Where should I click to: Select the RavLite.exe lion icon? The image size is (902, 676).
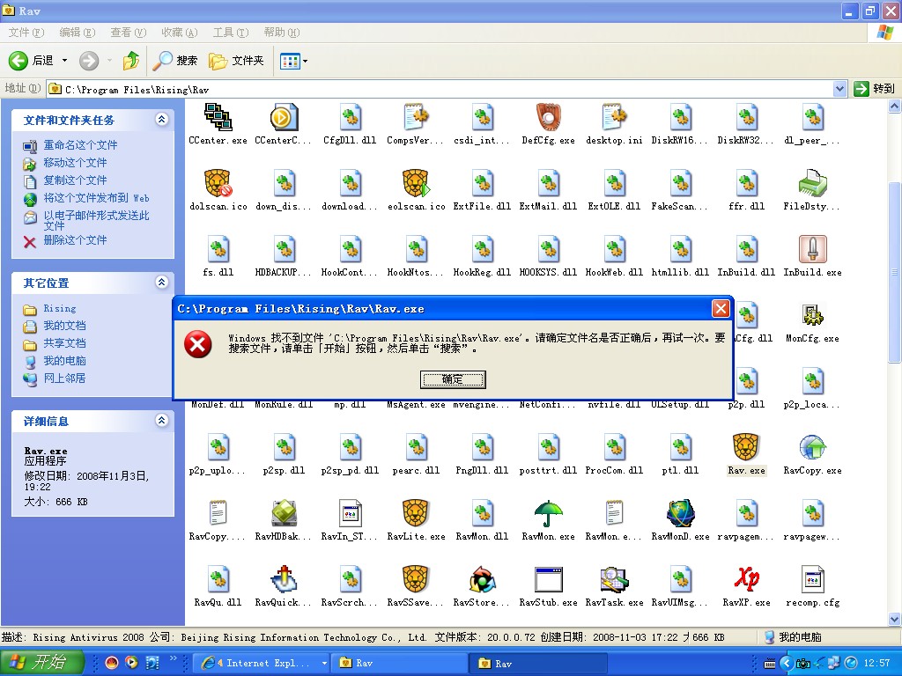click(416, 513)
